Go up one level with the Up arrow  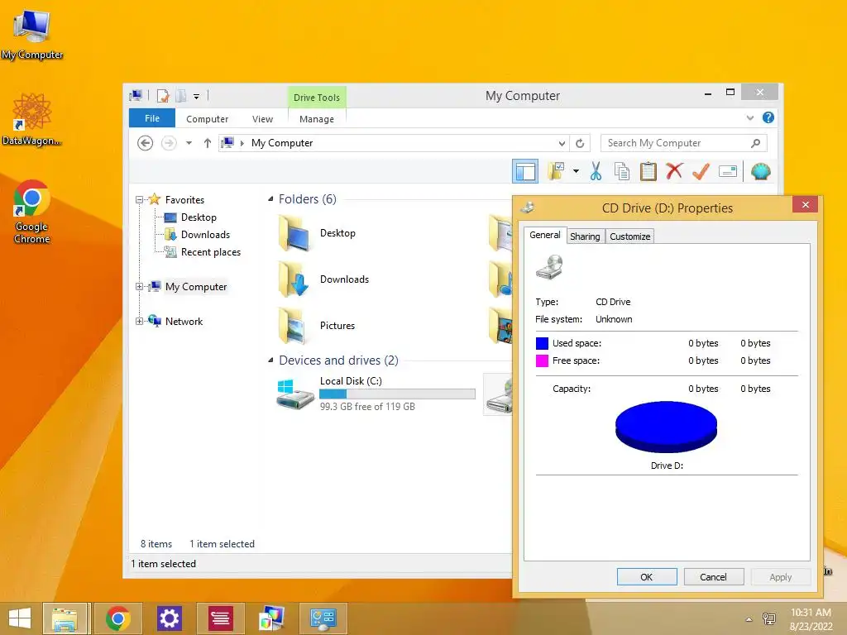[x=208, y=143]
